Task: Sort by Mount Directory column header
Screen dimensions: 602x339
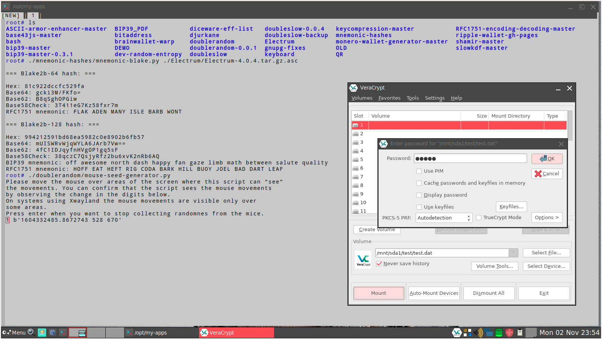Action: tap(516, 116)
